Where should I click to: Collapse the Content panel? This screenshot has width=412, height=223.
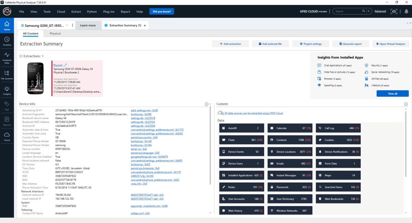[406, 104]
